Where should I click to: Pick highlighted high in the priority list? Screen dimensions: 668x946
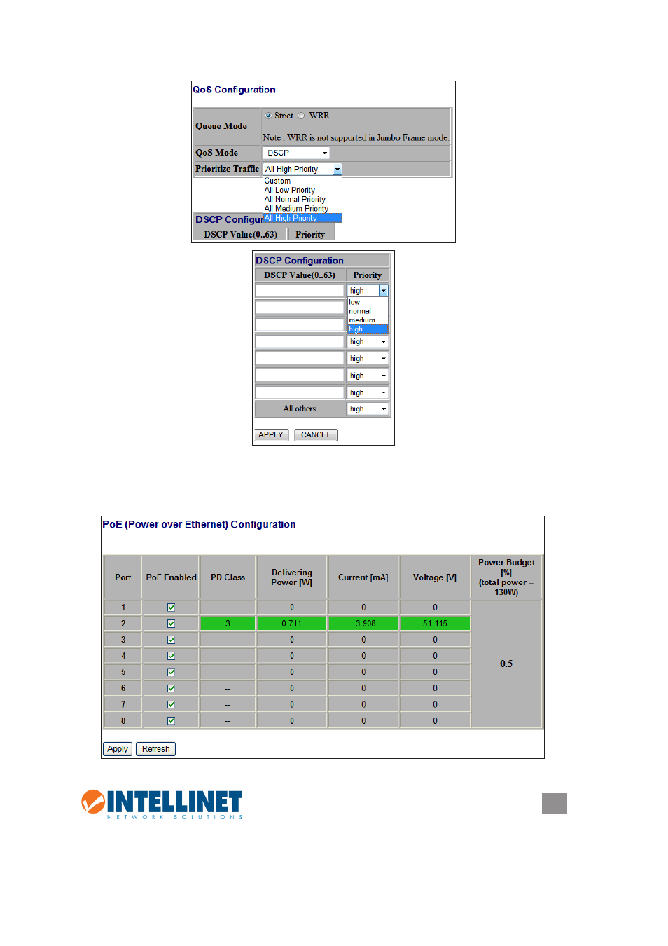point(368,329)
